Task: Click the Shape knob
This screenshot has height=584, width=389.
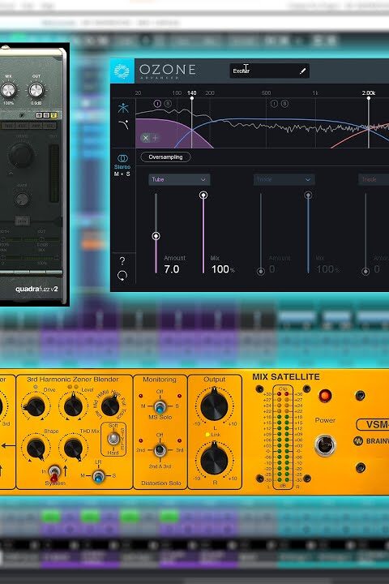Action: click(36, 449)
